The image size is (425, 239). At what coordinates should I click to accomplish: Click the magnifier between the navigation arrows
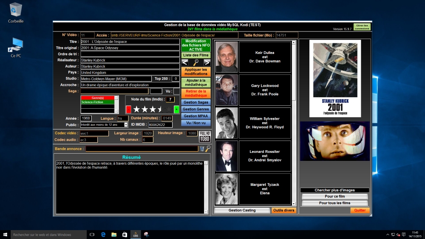pyautogui.click(x=196, y=62)
